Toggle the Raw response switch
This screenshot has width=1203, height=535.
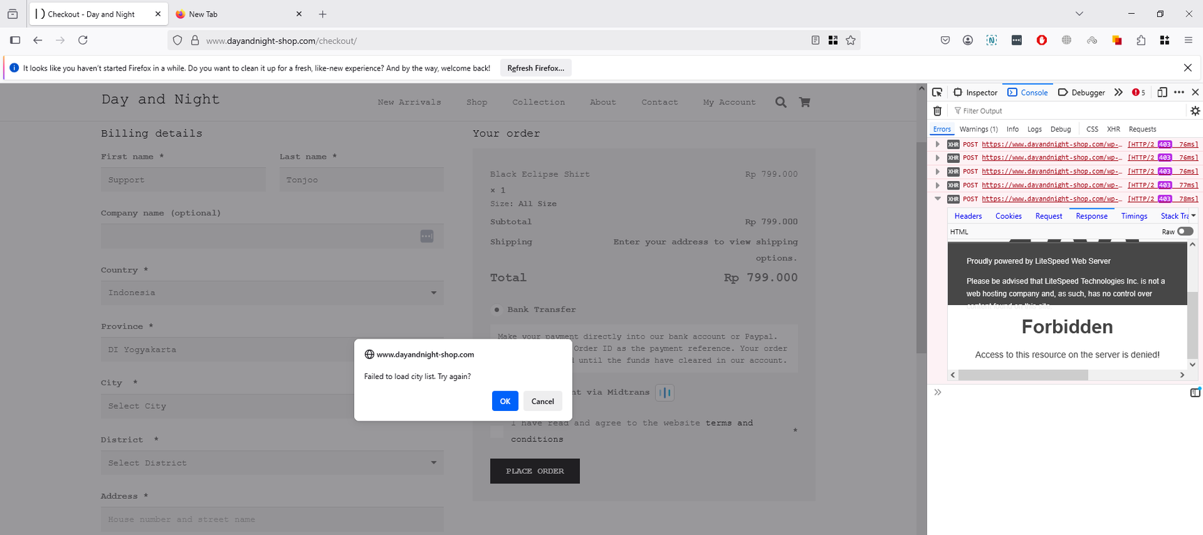(1185, 231)
